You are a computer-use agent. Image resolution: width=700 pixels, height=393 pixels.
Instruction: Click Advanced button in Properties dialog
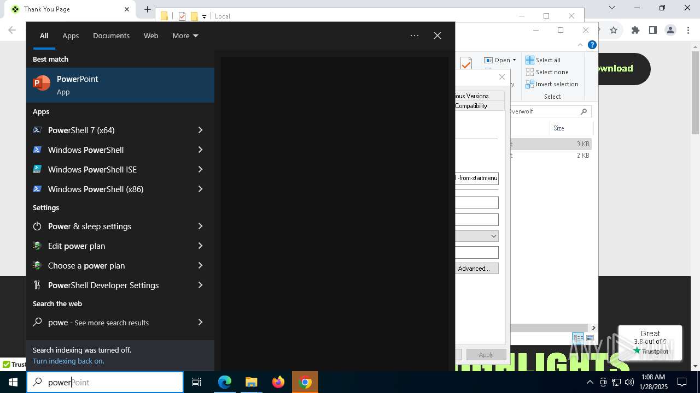[476, 269]
